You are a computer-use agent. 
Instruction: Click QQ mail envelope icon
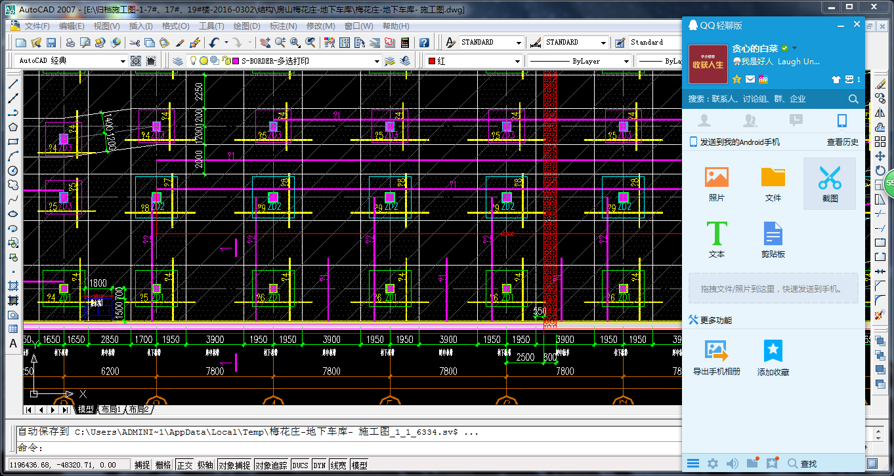(750, 79)
